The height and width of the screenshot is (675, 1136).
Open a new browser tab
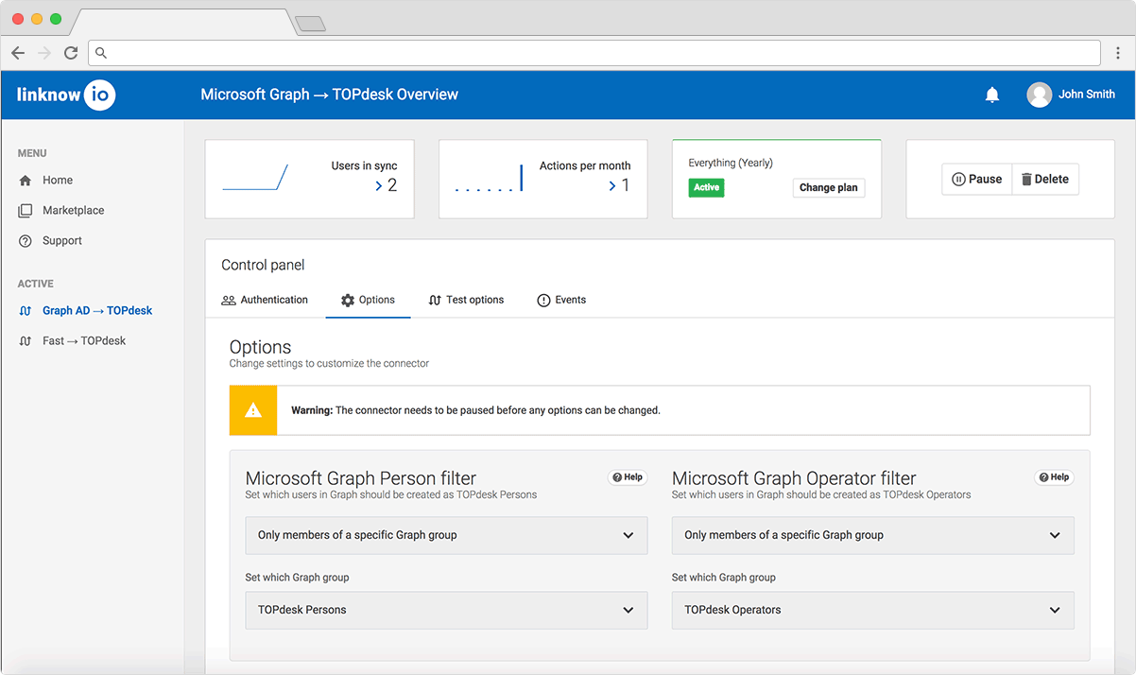coord(311,24)
